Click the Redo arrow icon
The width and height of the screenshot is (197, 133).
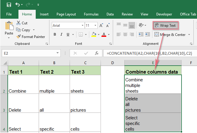tap(28, 5)
